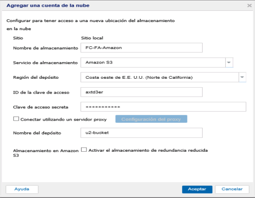Confirm with the Aceptar button
The image size is (255, 198).
click(197, 189)
